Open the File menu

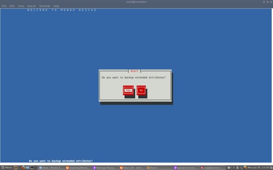4,6
